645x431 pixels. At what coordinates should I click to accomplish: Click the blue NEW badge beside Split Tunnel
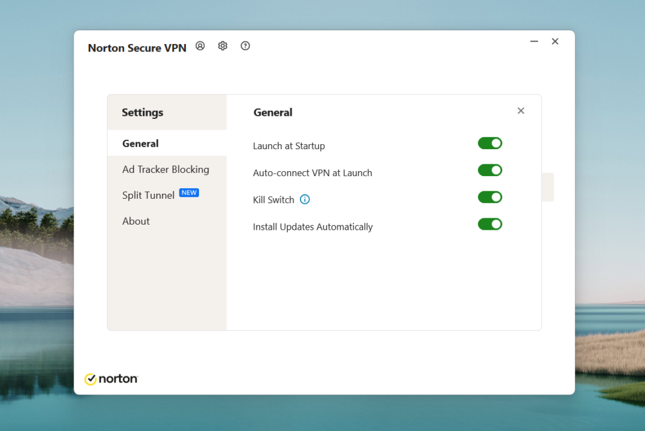(189, 193)
